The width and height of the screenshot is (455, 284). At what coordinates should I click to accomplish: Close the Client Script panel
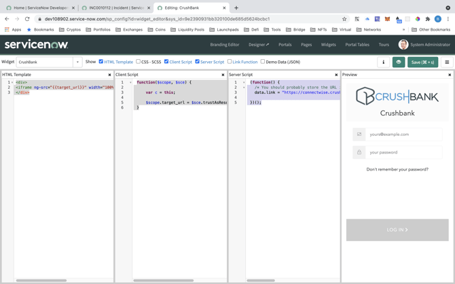point(223,75)
